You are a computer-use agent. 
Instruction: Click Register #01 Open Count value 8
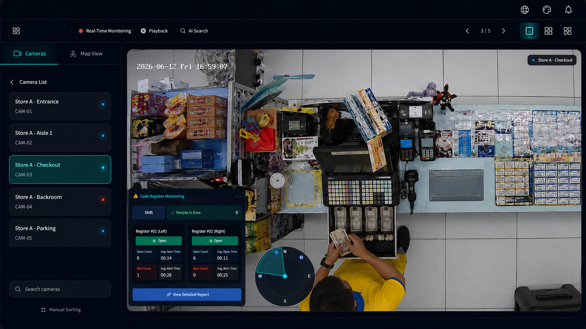[x=138, y=258]
